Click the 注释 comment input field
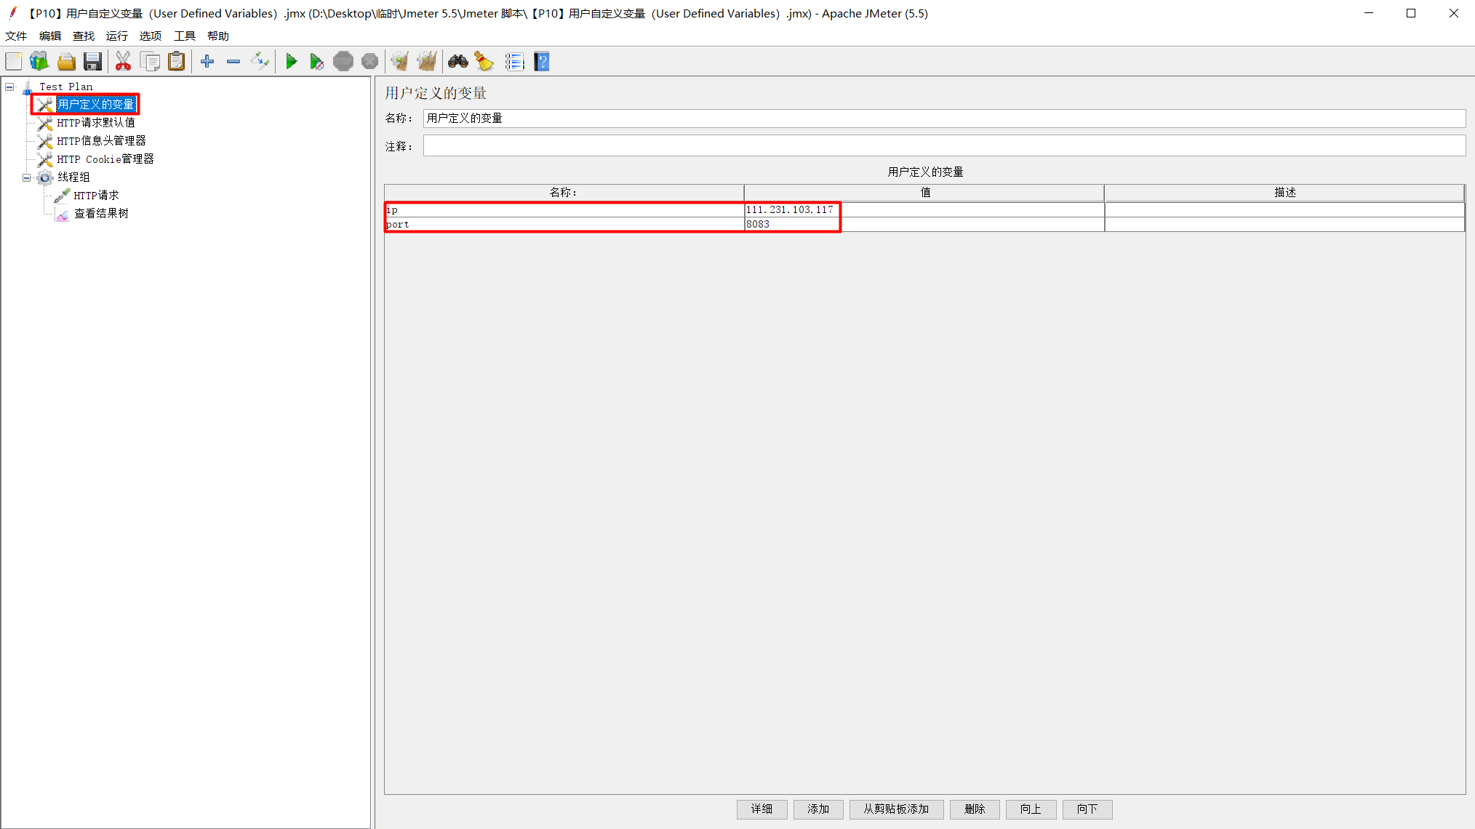Screen dimensions: 1475x829 (x=944, y=146)
